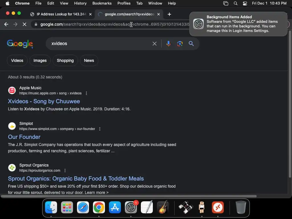Screen dimensions: 292x219
Task: Open the History menu
Action: click(80, 3)
